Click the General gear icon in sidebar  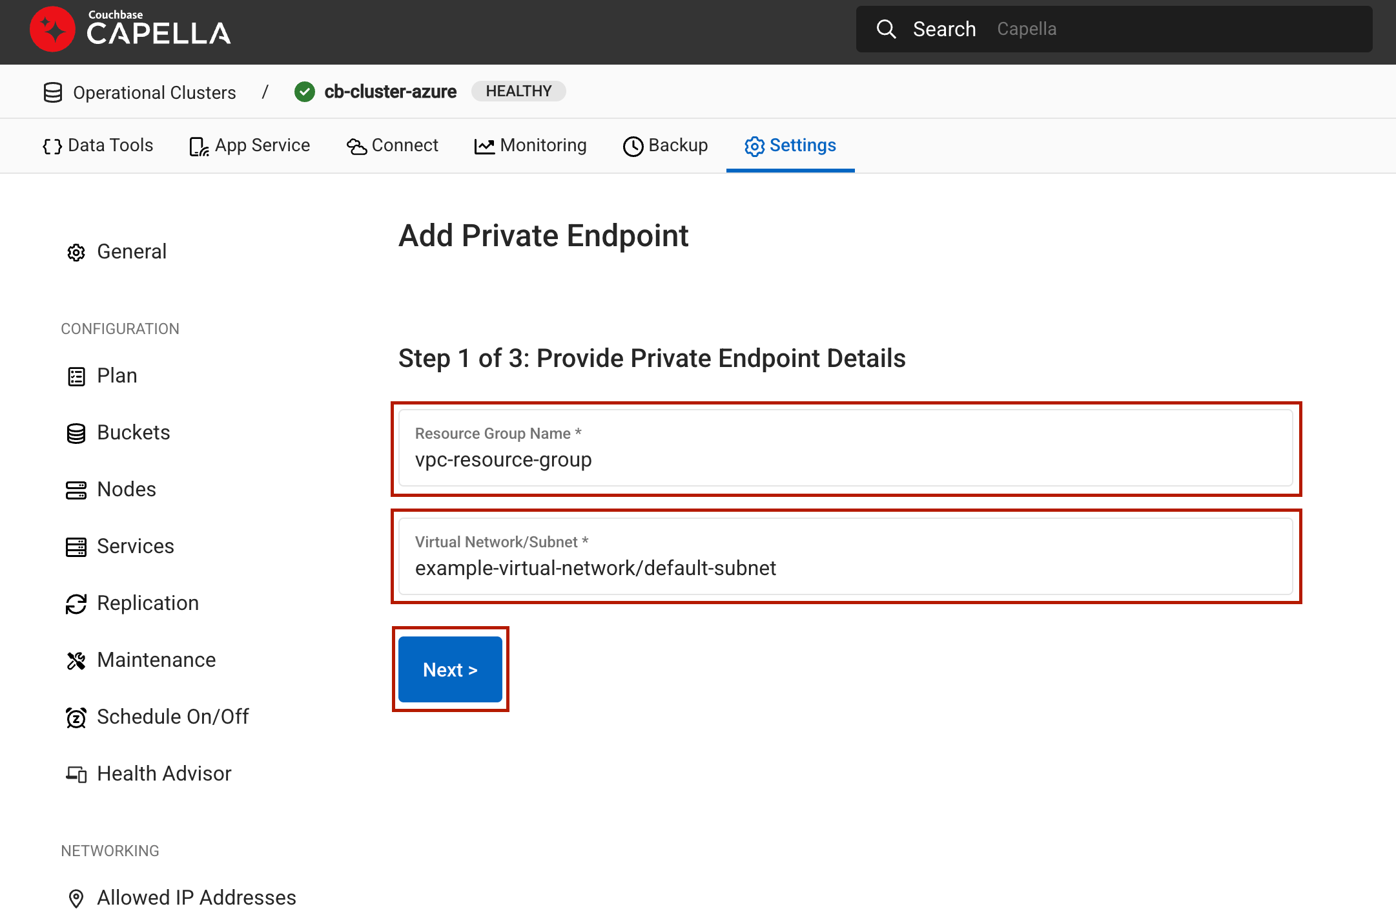(x=76, y=252)
